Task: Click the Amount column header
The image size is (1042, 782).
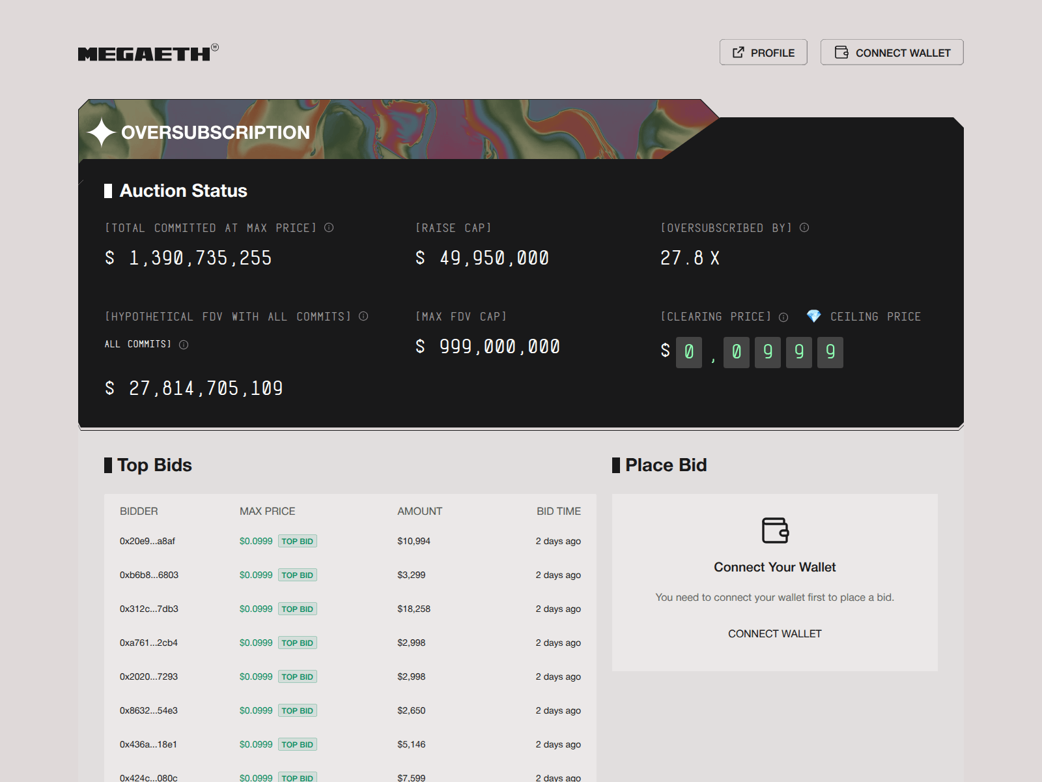Action: tap(420, 511)
